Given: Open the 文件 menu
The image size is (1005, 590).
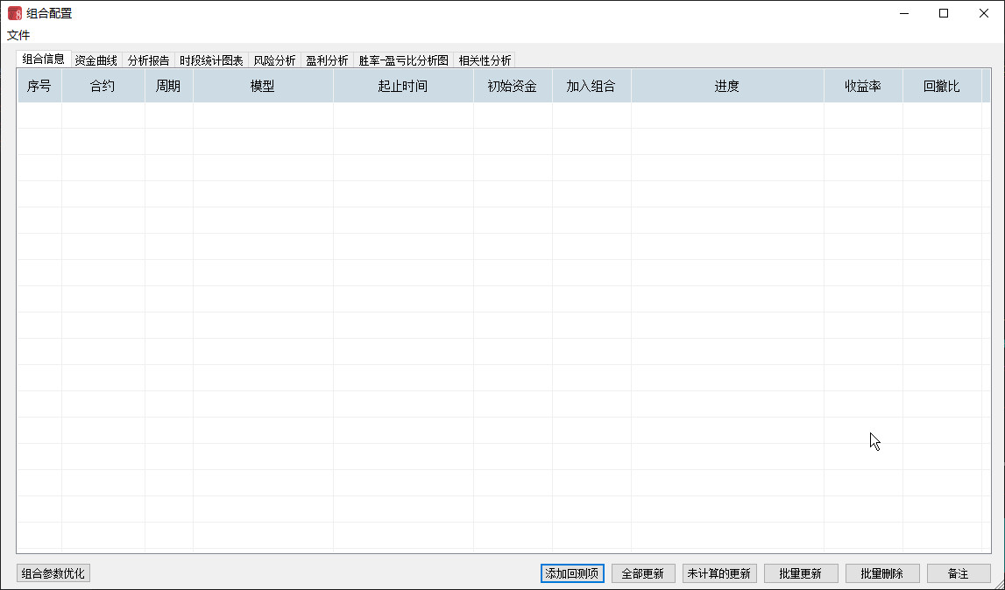Looking at the screenshot, I should coord(18,36).
